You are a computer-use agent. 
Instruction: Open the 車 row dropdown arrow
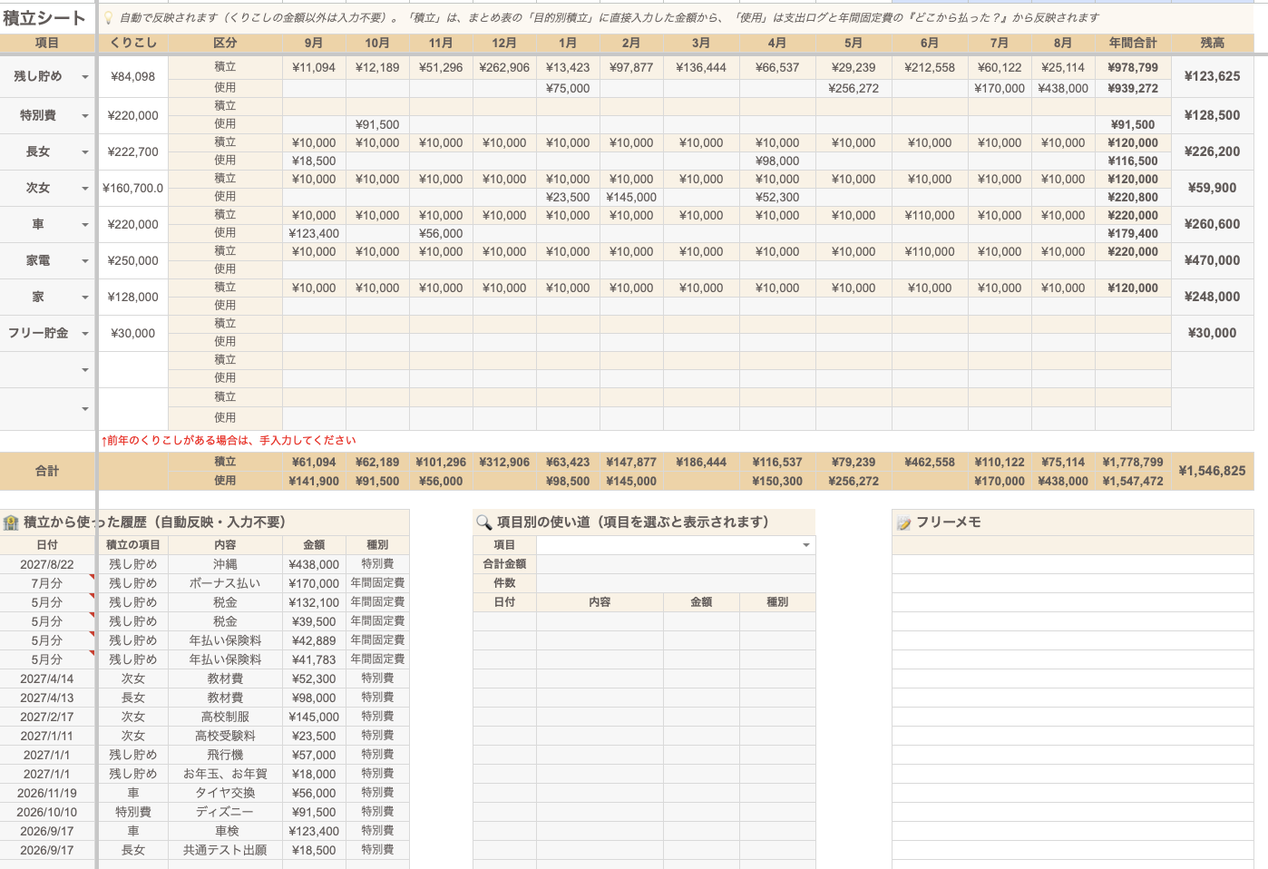[85, 225]
